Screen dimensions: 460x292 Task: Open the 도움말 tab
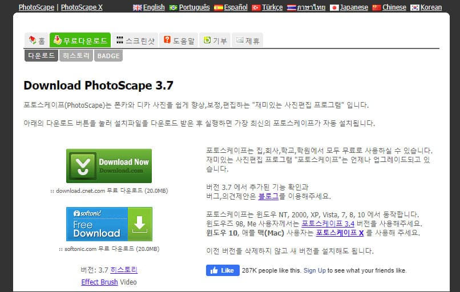(x=179, y=40)
